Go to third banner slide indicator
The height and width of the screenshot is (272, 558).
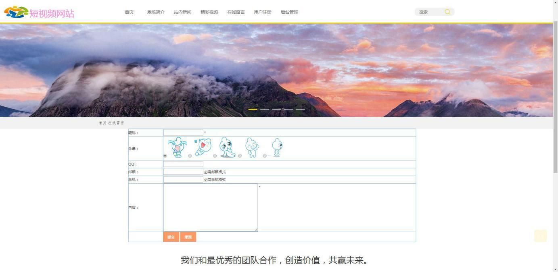pyautogui.click(x=276, y=109)
